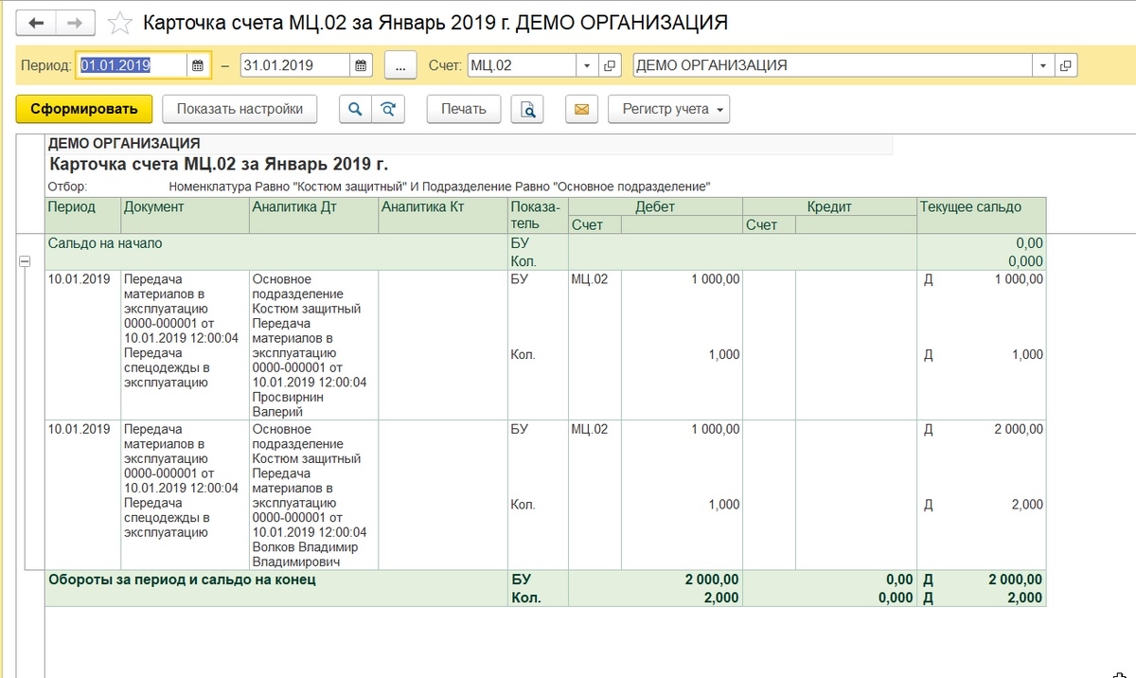Expand the Счет account dropdown list

pyautogui.click(x=587, y=66)
